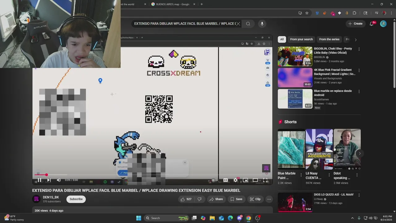Open File Explorer from the taskbar
The image size is (396, 223).
(212, 218)
